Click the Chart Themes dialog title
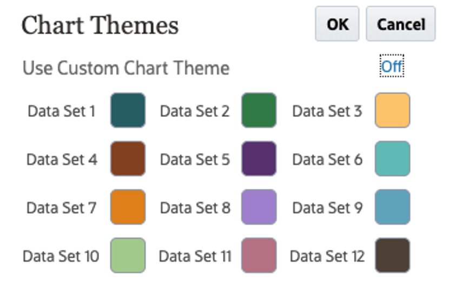The width and height of the screenshot is (450, 283). pyautogui.click(x=100, y=25)
